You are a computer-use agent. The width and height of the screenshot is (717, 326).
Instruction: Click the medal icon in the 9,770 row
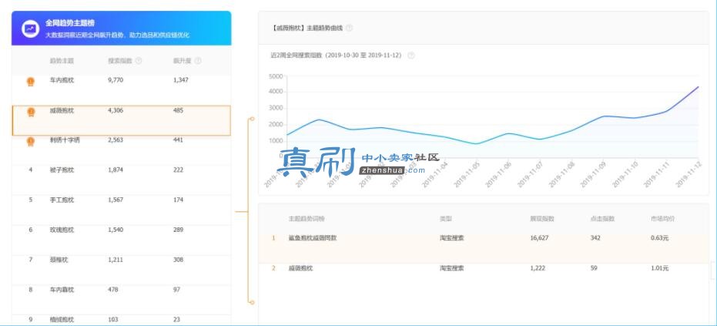point(31,82)
